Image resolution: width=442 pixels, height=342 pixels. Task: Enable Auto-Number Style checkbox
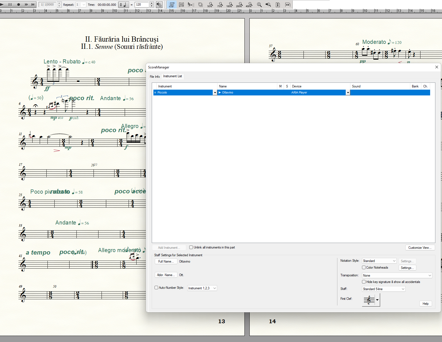(x=156, y=288)
